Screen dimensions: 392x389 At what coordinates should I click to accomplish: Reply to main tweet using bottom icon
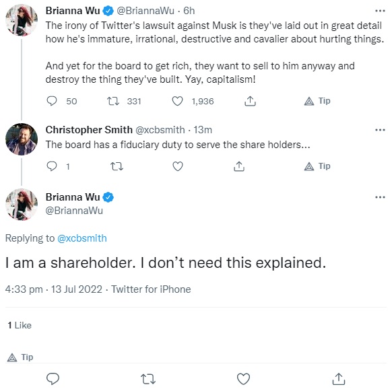[x=53, y=379]
